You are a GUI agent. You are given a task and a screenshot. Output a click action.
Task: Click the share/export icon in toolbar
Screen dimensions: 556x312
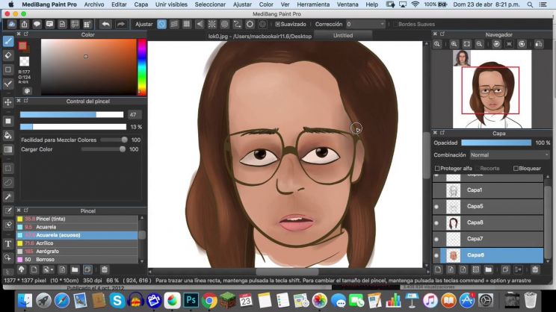[24, 24]
